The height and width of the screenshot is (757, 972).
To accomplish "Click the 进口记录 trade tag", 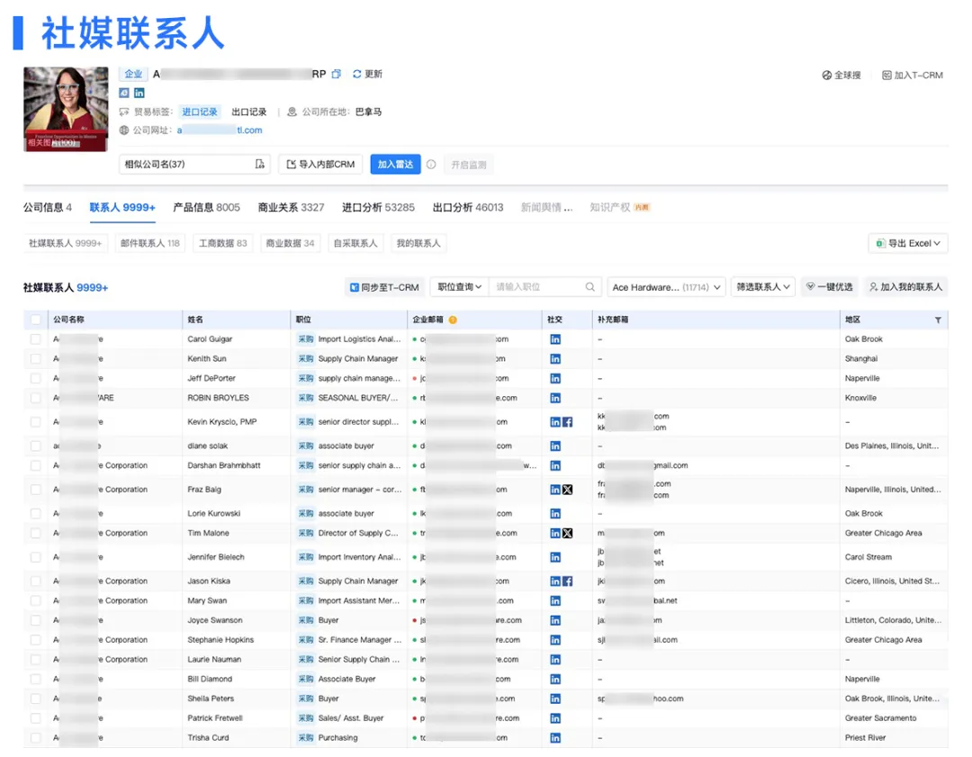I will coord(200,113).
